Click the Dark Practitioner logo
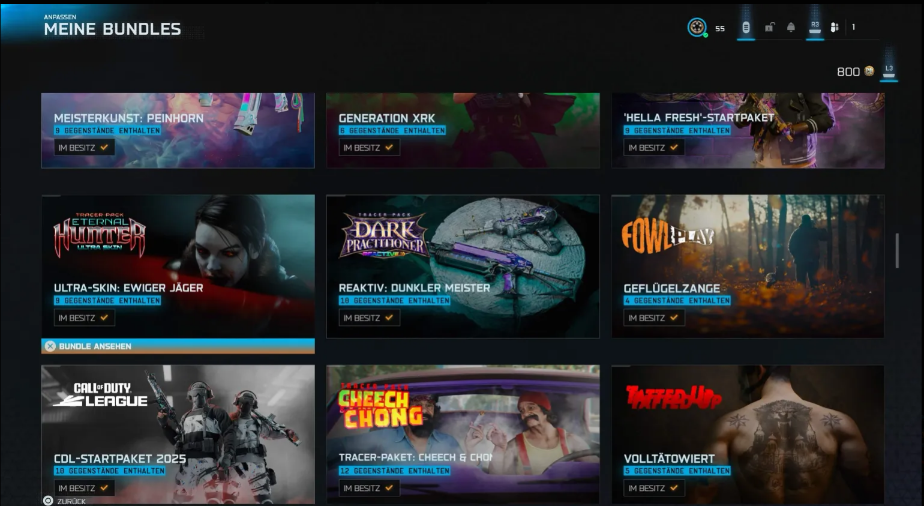 pyautogui.click(x=384, y=235)
